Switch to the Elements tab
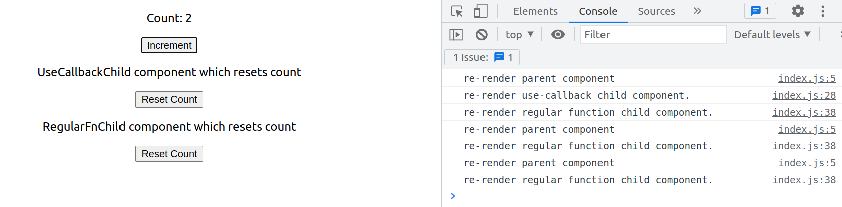 click(x=535, y=11)
